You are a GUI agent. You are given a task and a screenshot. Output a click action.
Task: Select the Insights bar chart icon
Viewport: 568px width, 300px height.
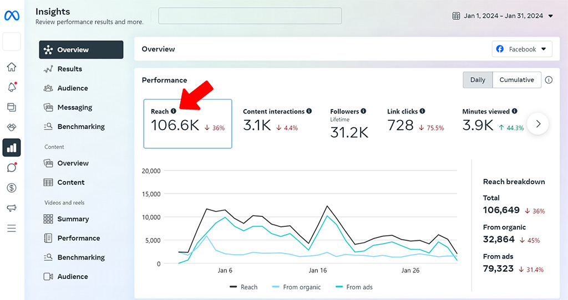click(12, 148)
